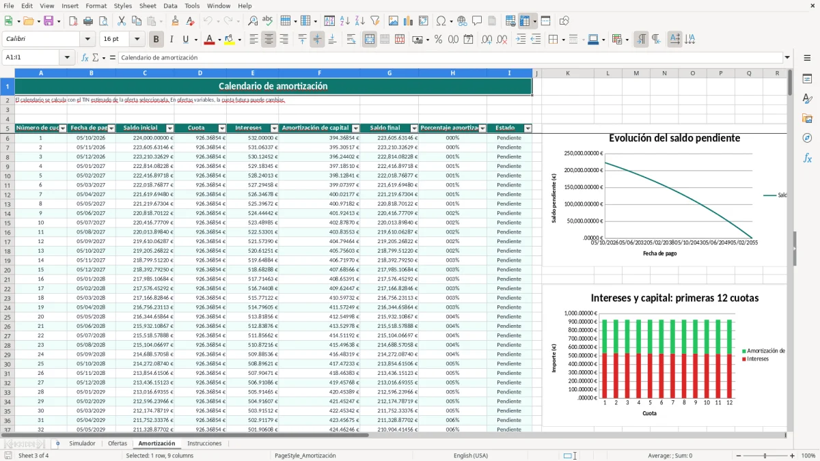Click zoom in plus button
Viewport: 820px width, 461px height.
point(792,456)
